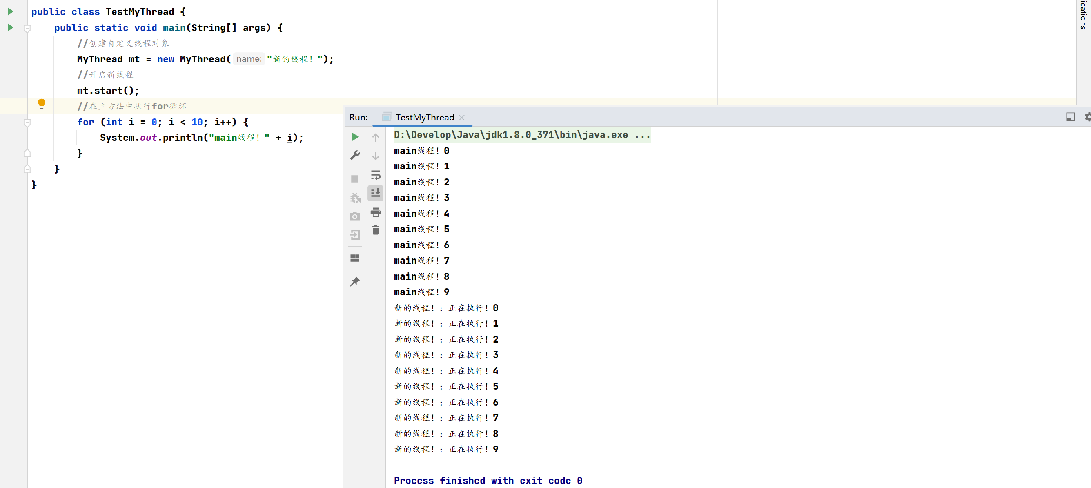Click the comment '//开启新线程'
This screenshot has width=1091, height=488.
coord(105,75)
